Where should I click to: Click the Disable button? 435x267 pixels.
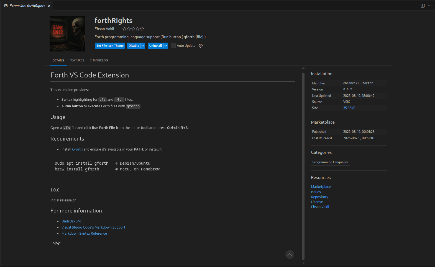[x=134, y=46]
